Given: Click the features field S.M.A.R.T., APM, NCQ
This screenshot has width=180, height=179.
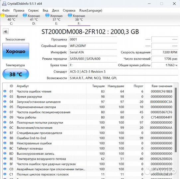Looking at the screenshot, I should (x=124, y=78).
